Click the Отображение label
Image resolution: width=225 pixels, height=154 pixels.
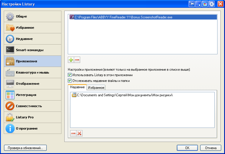click(x=28, y=84)
